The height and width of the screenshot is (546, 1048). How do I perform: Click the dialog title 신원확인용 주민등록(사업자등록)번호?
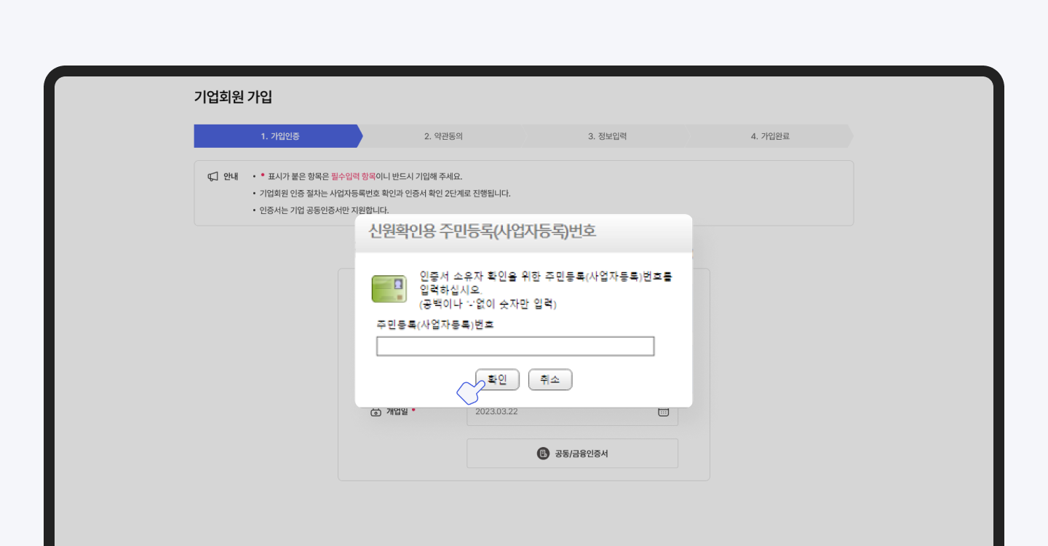[482, 232]
